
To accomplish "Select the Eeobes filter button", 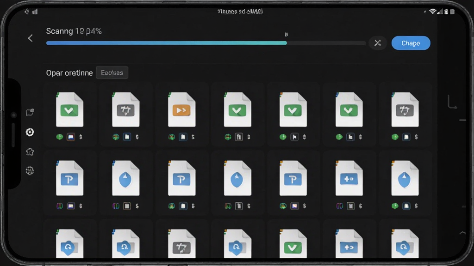I will click(x=112, y=73).
